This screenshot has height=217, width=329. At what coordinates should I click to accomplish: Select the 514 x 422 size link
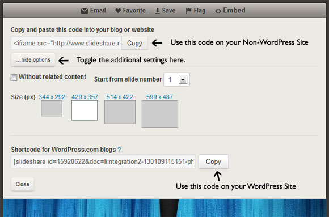(x=120, y=97)
